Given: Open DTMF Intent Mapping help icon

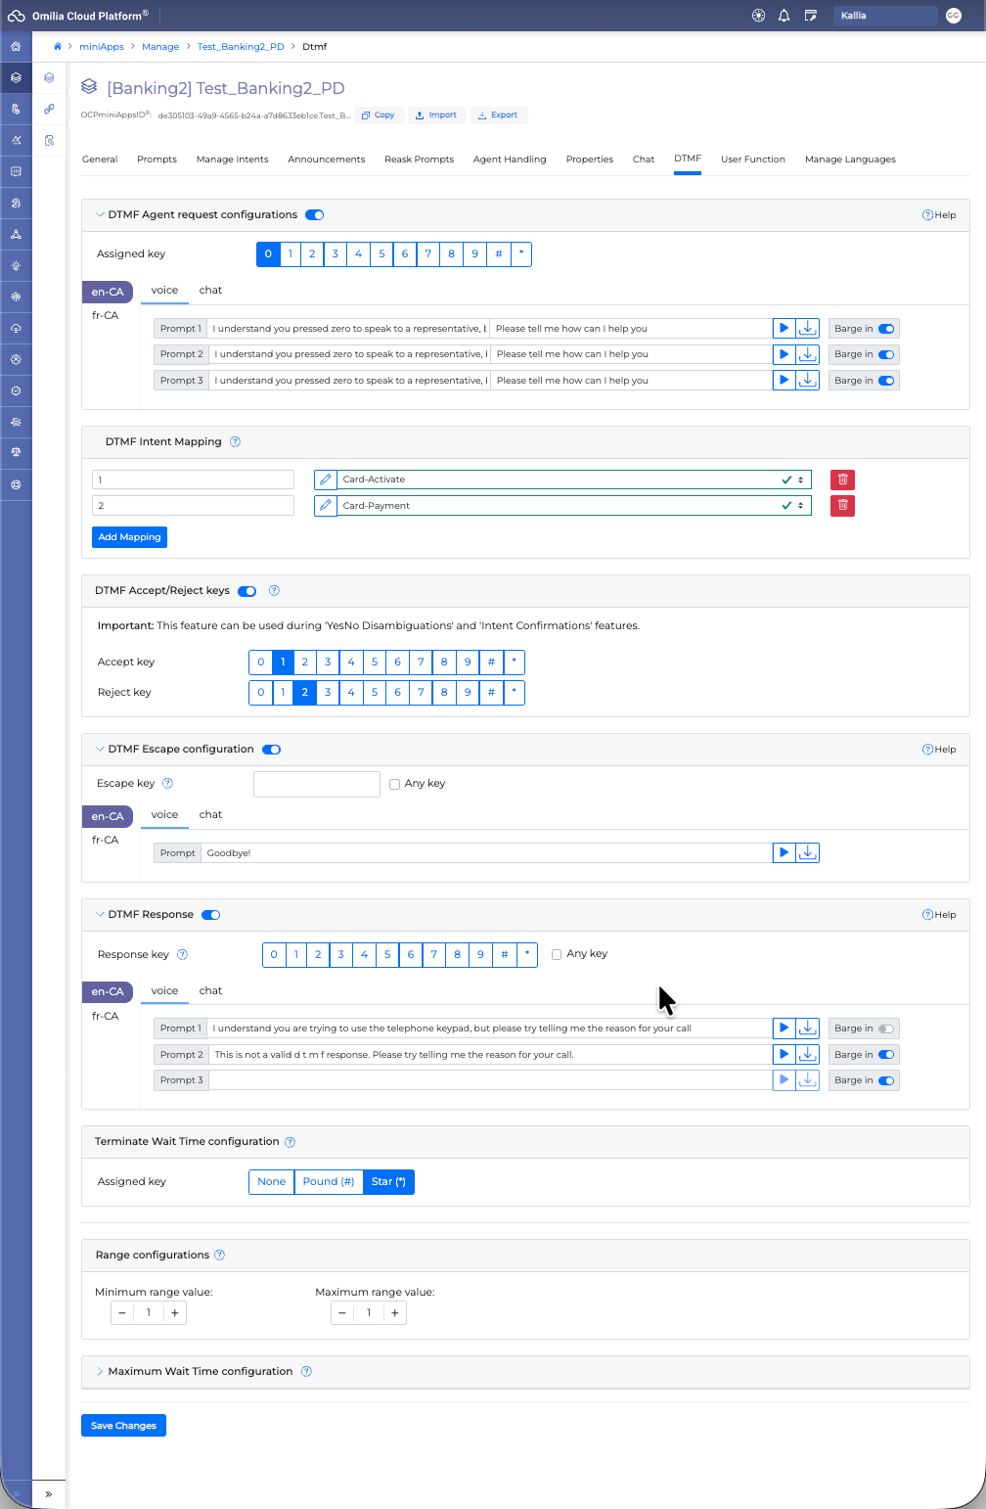Looking at the screenshot, I should point(235,442).
